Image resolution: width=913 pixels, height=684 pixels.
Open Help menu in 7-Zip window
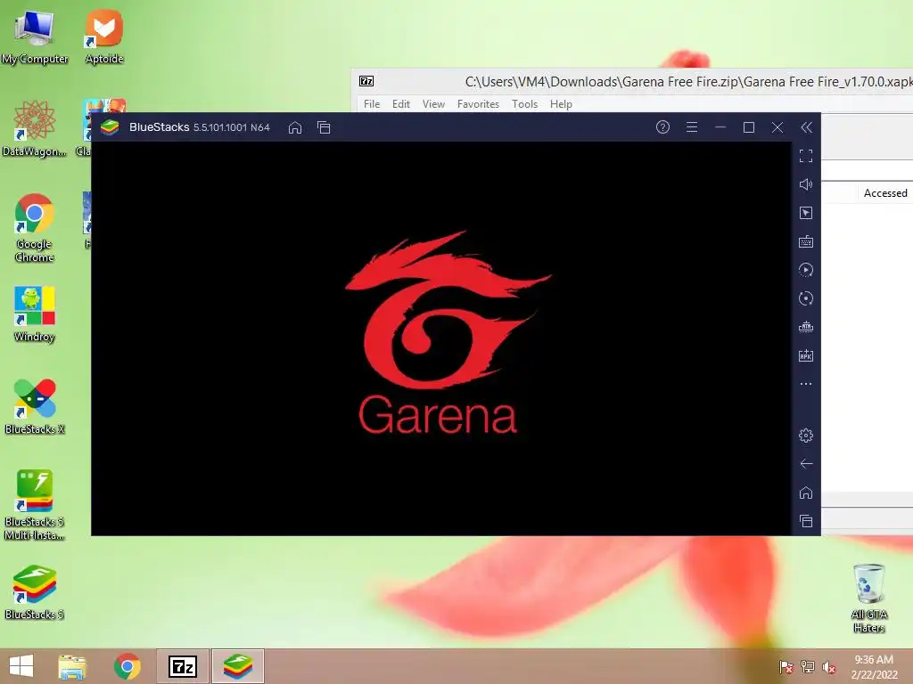(562, 104)
